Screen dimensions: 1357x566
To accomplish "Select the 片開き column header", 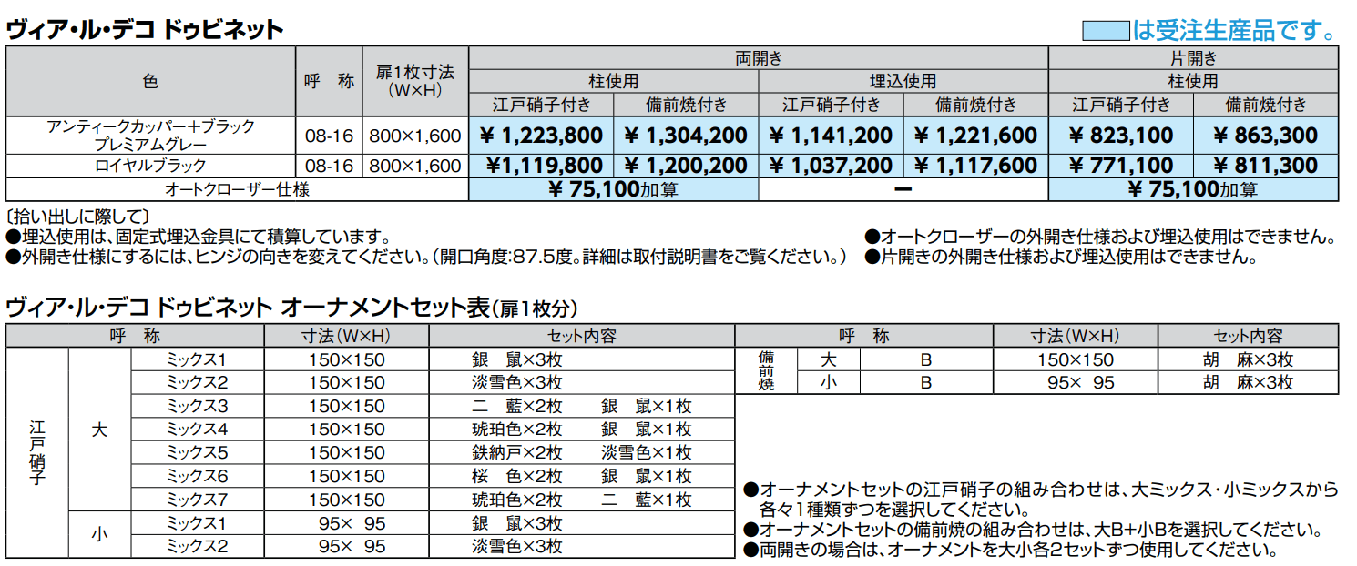I will (x=1193, y=58).
